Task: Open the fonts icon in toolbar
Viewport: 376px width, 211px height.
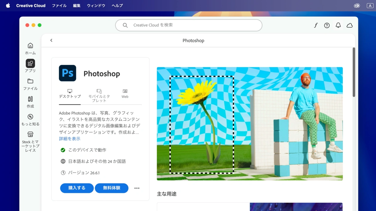Action: pyautogui.click(x=316, y=25)
